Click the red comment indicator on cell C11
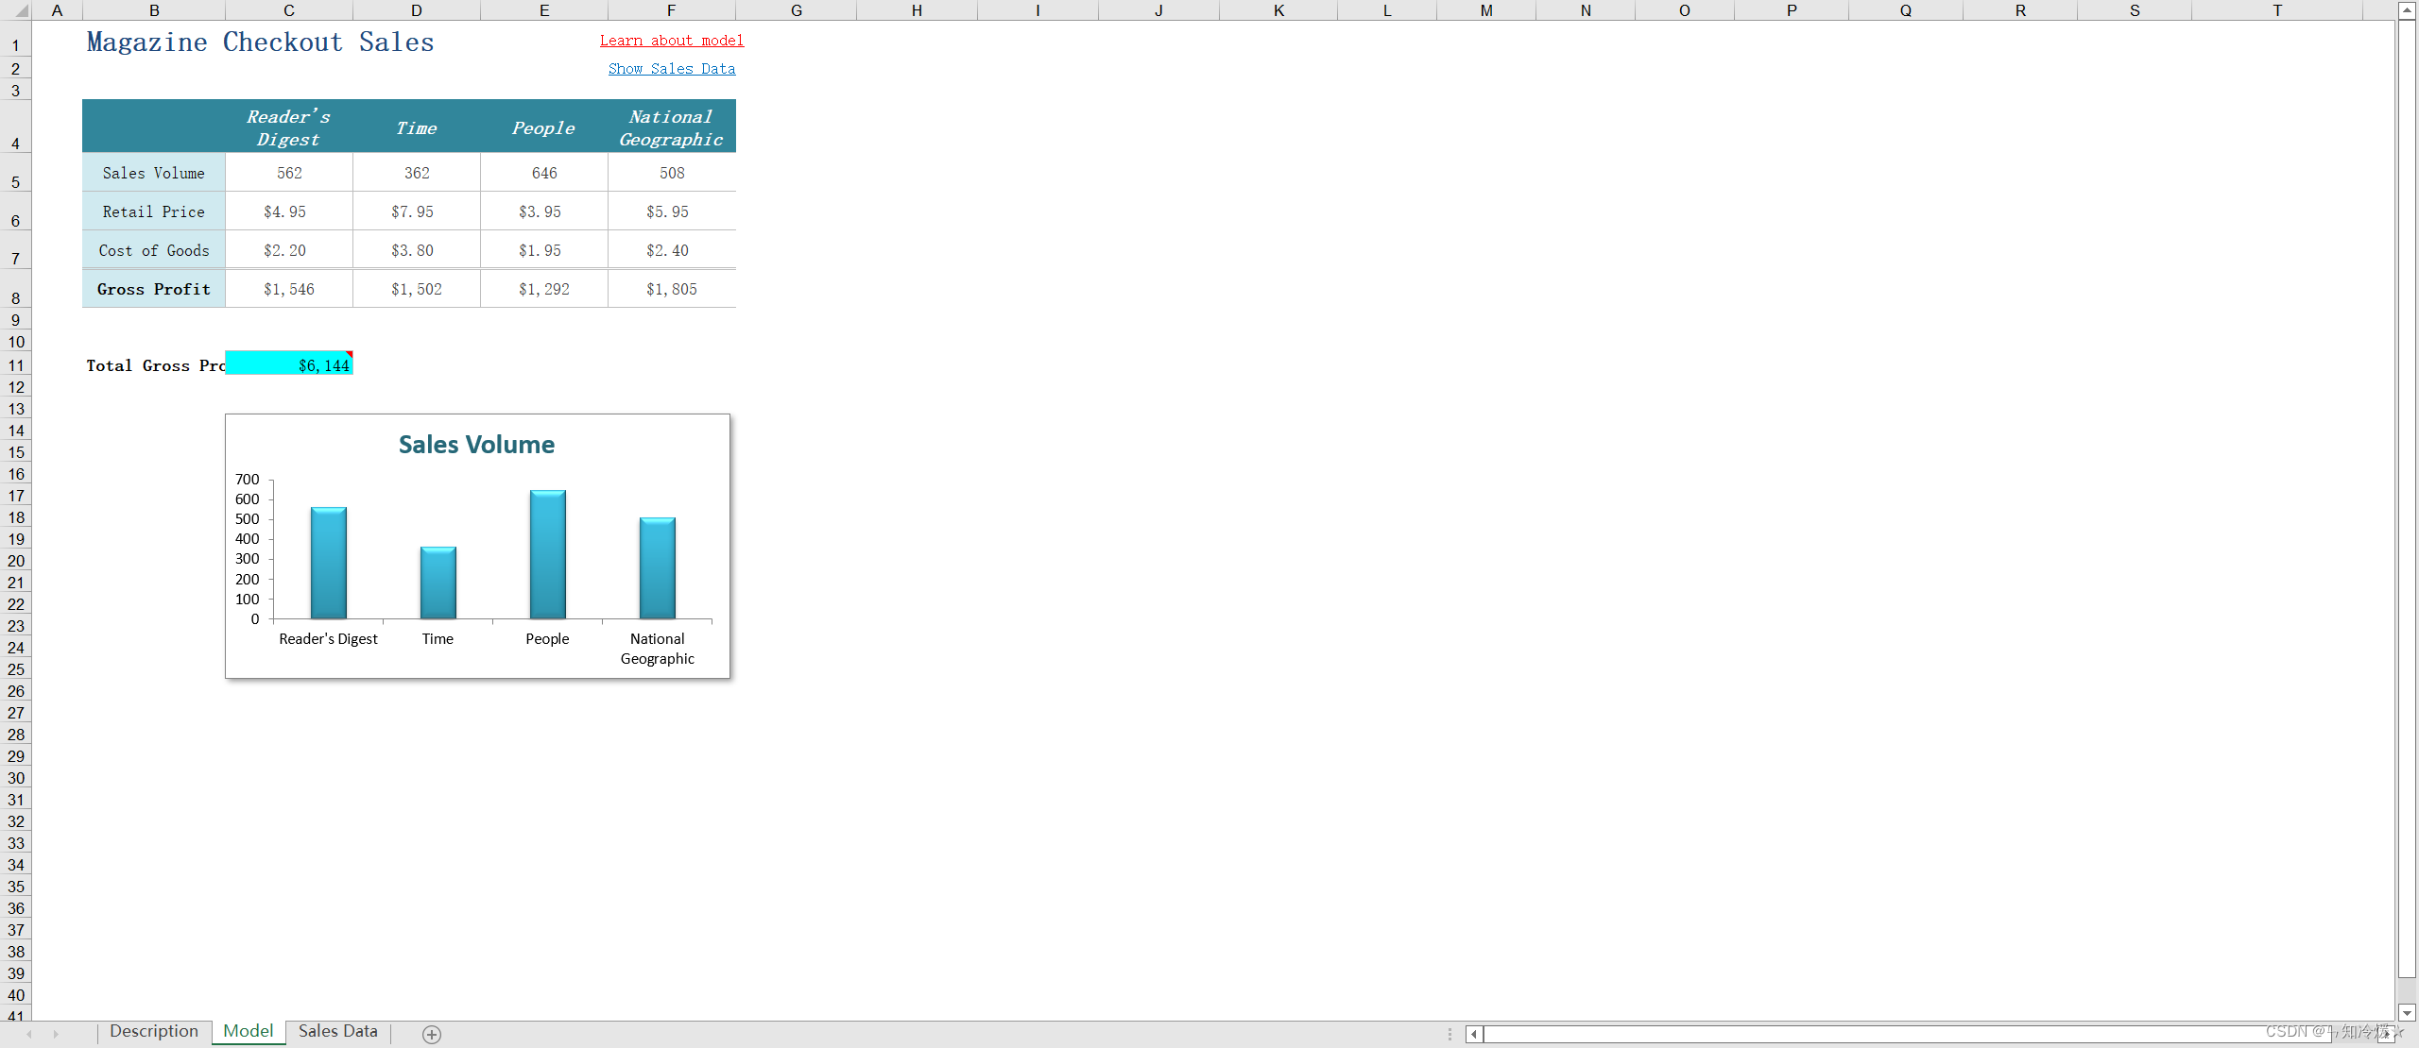The width and height of the screenshot is (2419, 1048). [x=349, y=355]
